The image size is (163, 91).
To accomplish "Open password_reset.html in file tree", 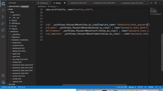I will point(20,73).
